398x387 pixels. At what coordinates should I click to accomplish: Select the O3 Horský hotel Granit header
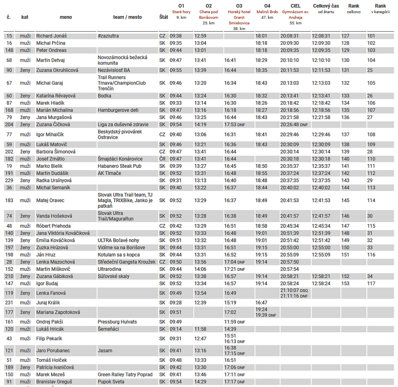[x=239, y=14]
